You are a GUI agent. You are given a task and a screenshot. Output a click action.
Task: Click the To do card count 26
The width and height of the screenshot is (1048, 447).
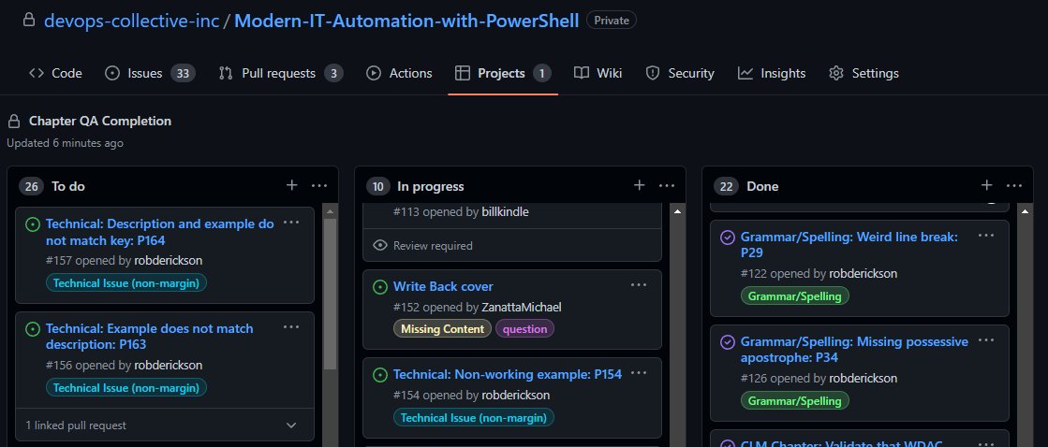[32, 186]
